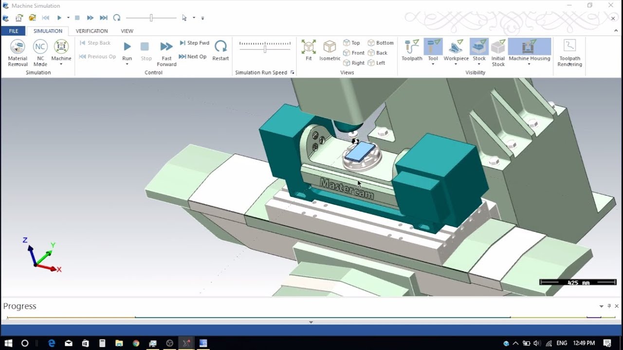Viewport: 623px width, 350px height.
Task: Toggle Initial Stock visibility
Action: (x=498, y=53)
